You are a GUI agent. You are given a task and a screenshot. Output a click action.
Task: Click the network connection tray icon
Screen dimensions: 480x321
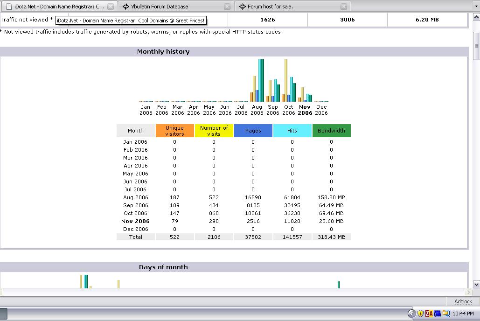click(x=445, y=314)
